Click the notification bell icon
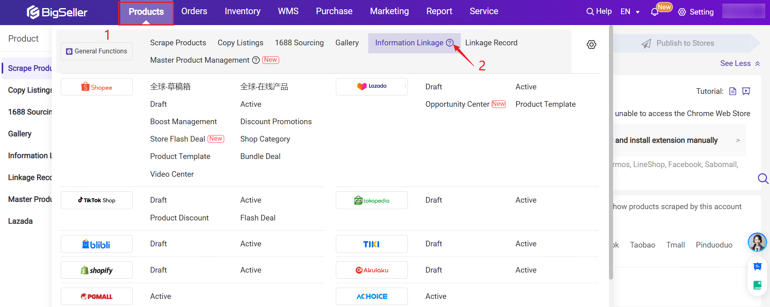Screen dimensions: 770x307 pyautogui.click(x=654, y=12)
